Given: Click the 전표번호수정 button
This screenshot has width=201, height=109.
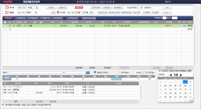Looking at the screenshot, I should coord(102,12).
